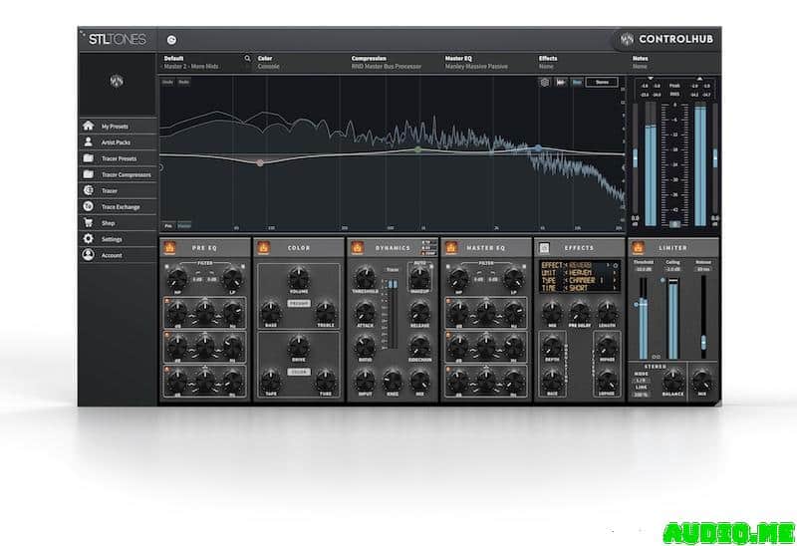Viewport: 797px width, 546px height.
Task: Click the Dynamics Threshold knob
Action: click(x=365, y=278)
